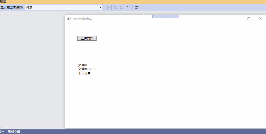Click the 上传进度： label text
266x134 pixels.
85,73
